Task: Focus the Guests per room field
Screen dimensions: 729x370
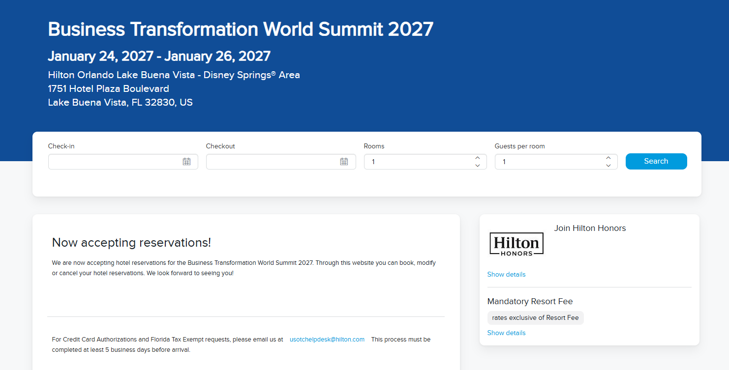Action: (x=556, y=162)
